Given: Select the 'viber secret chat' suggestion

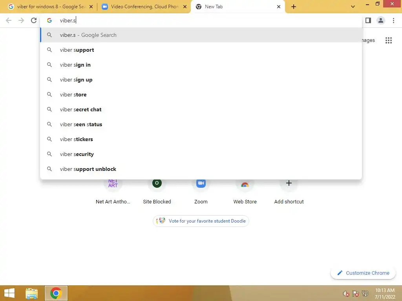Looking at the screenshot, I should pyautogui.click(x=201, y=109).
